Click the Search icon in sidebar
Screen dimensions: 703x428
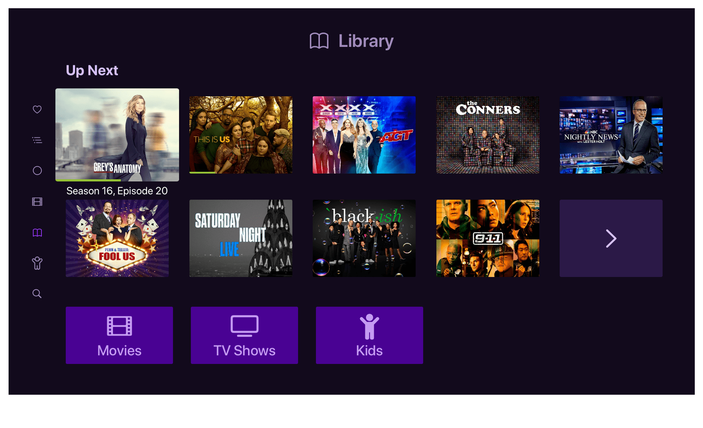pyautogui.click(x=38, y=294)
